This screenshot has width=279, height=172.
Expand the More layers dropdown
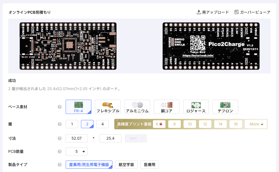tap(256, 124)
